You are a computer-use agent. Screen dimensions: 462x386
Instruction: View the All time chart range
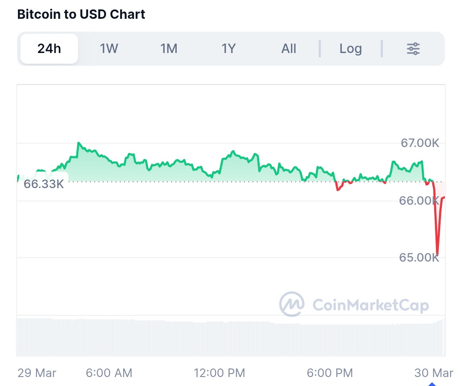pos(289,49)
